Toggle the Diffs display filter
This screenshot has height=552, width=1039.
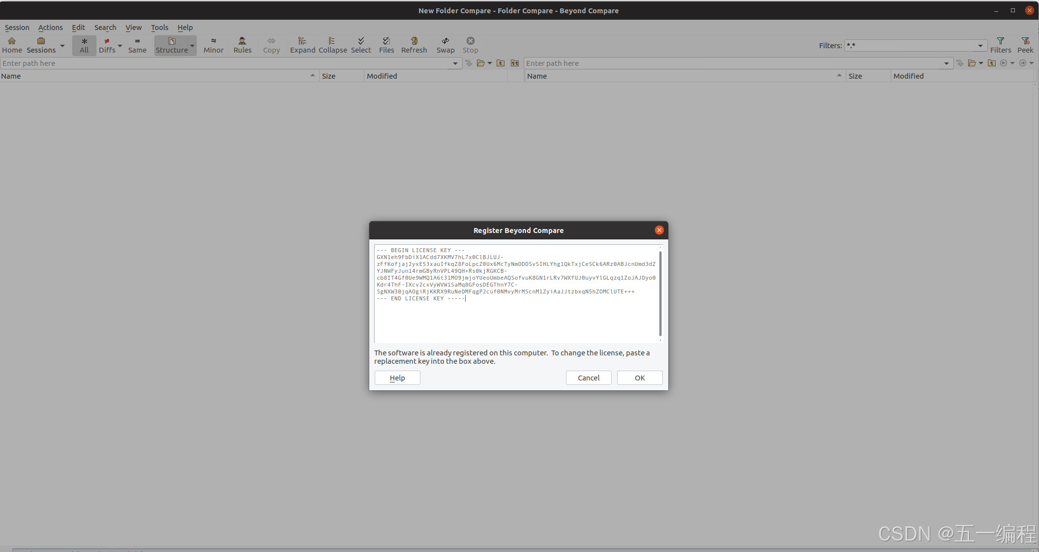(x=107, y=45)
